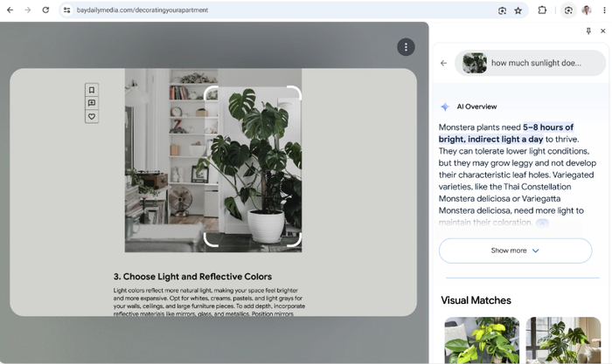Open site info icon in address bar
The width and height of the screenshot is (612, 364).
(67, 10)
